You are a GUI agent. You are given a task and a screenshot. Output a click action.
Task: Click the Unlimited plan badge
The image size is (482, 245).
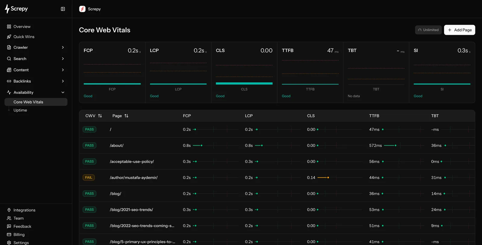coord(428,30)
